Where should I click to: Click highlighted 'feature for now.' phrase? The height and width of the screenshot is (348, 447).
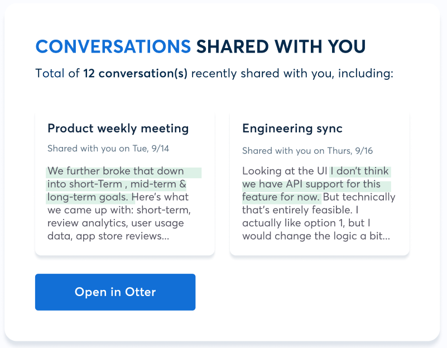[281, 197]
